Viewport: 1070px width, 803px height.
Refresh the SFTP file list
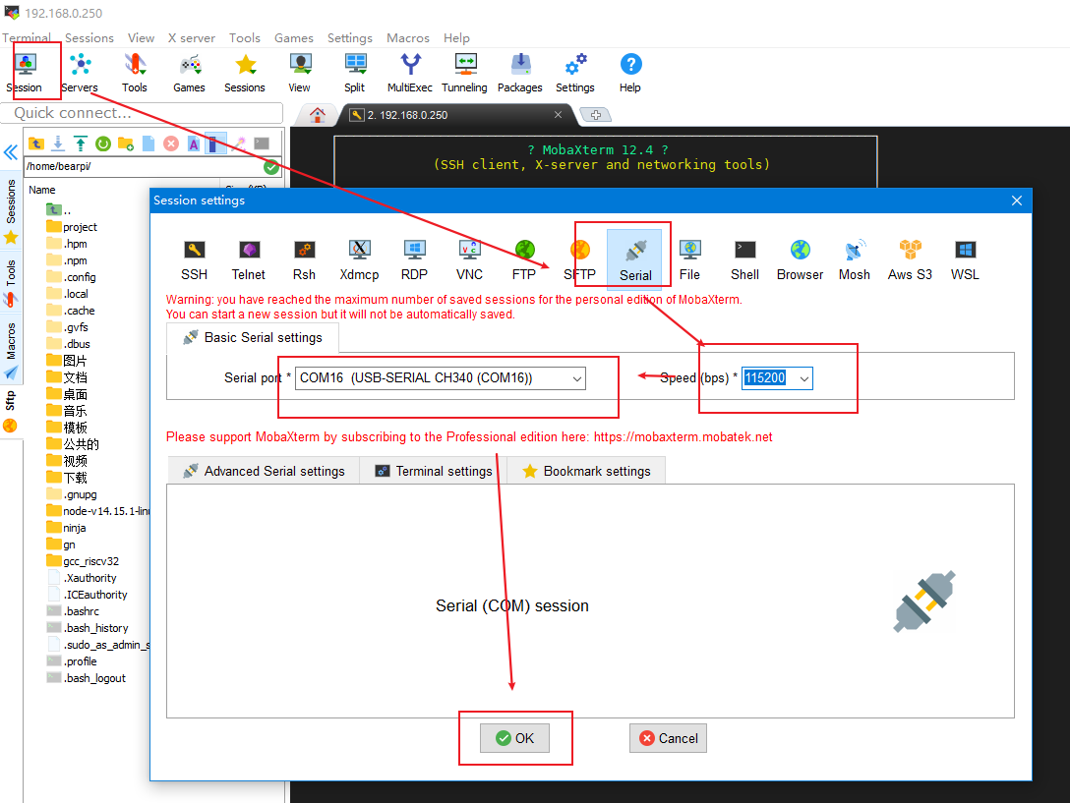103,143
